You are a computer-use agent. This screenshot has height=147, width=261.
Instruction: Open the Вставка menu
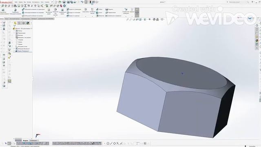click(x=29, y=2)
